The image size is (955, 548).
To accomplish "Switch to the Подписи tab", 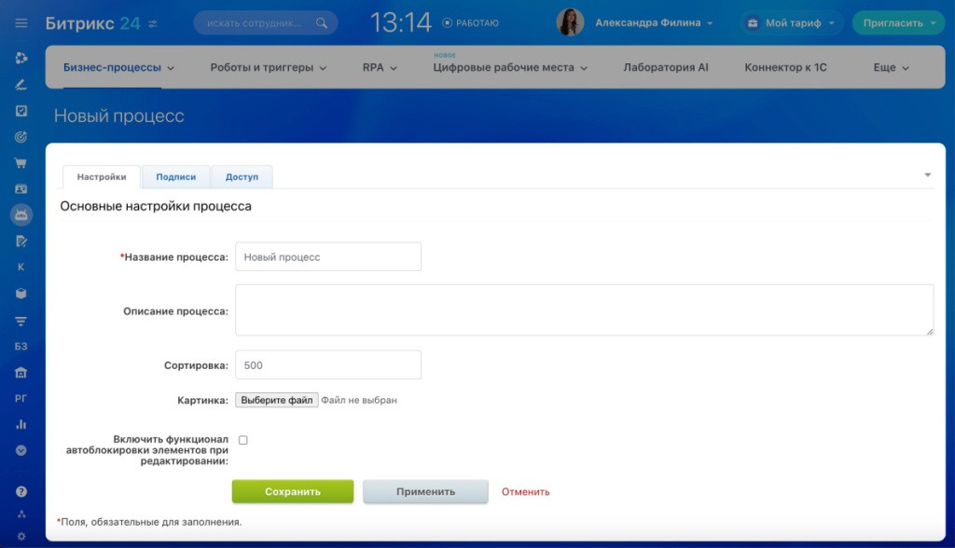I will point(175,177).
